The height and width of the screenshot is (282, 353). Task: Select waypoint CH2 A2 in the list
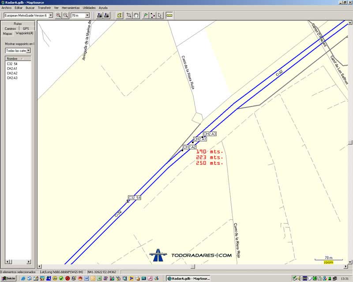pyautogui.click(x=12, y=73)
